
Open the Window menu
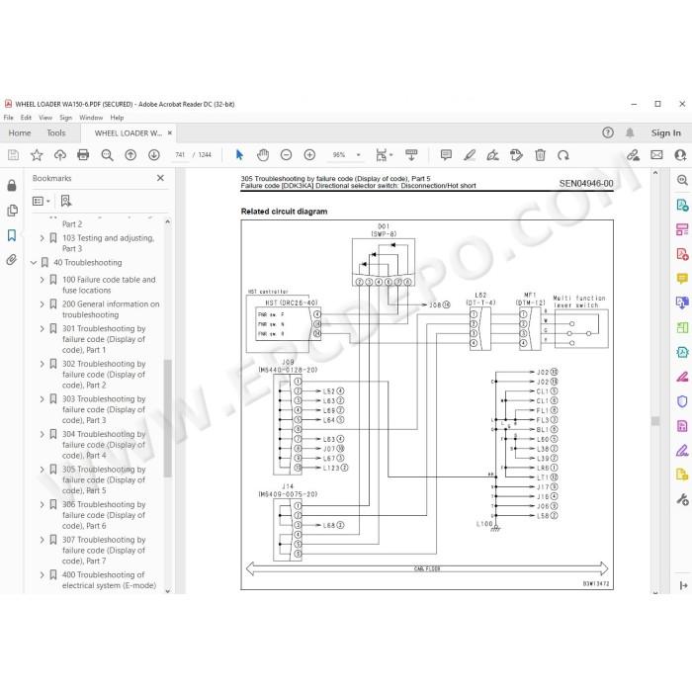coord(91,118)
